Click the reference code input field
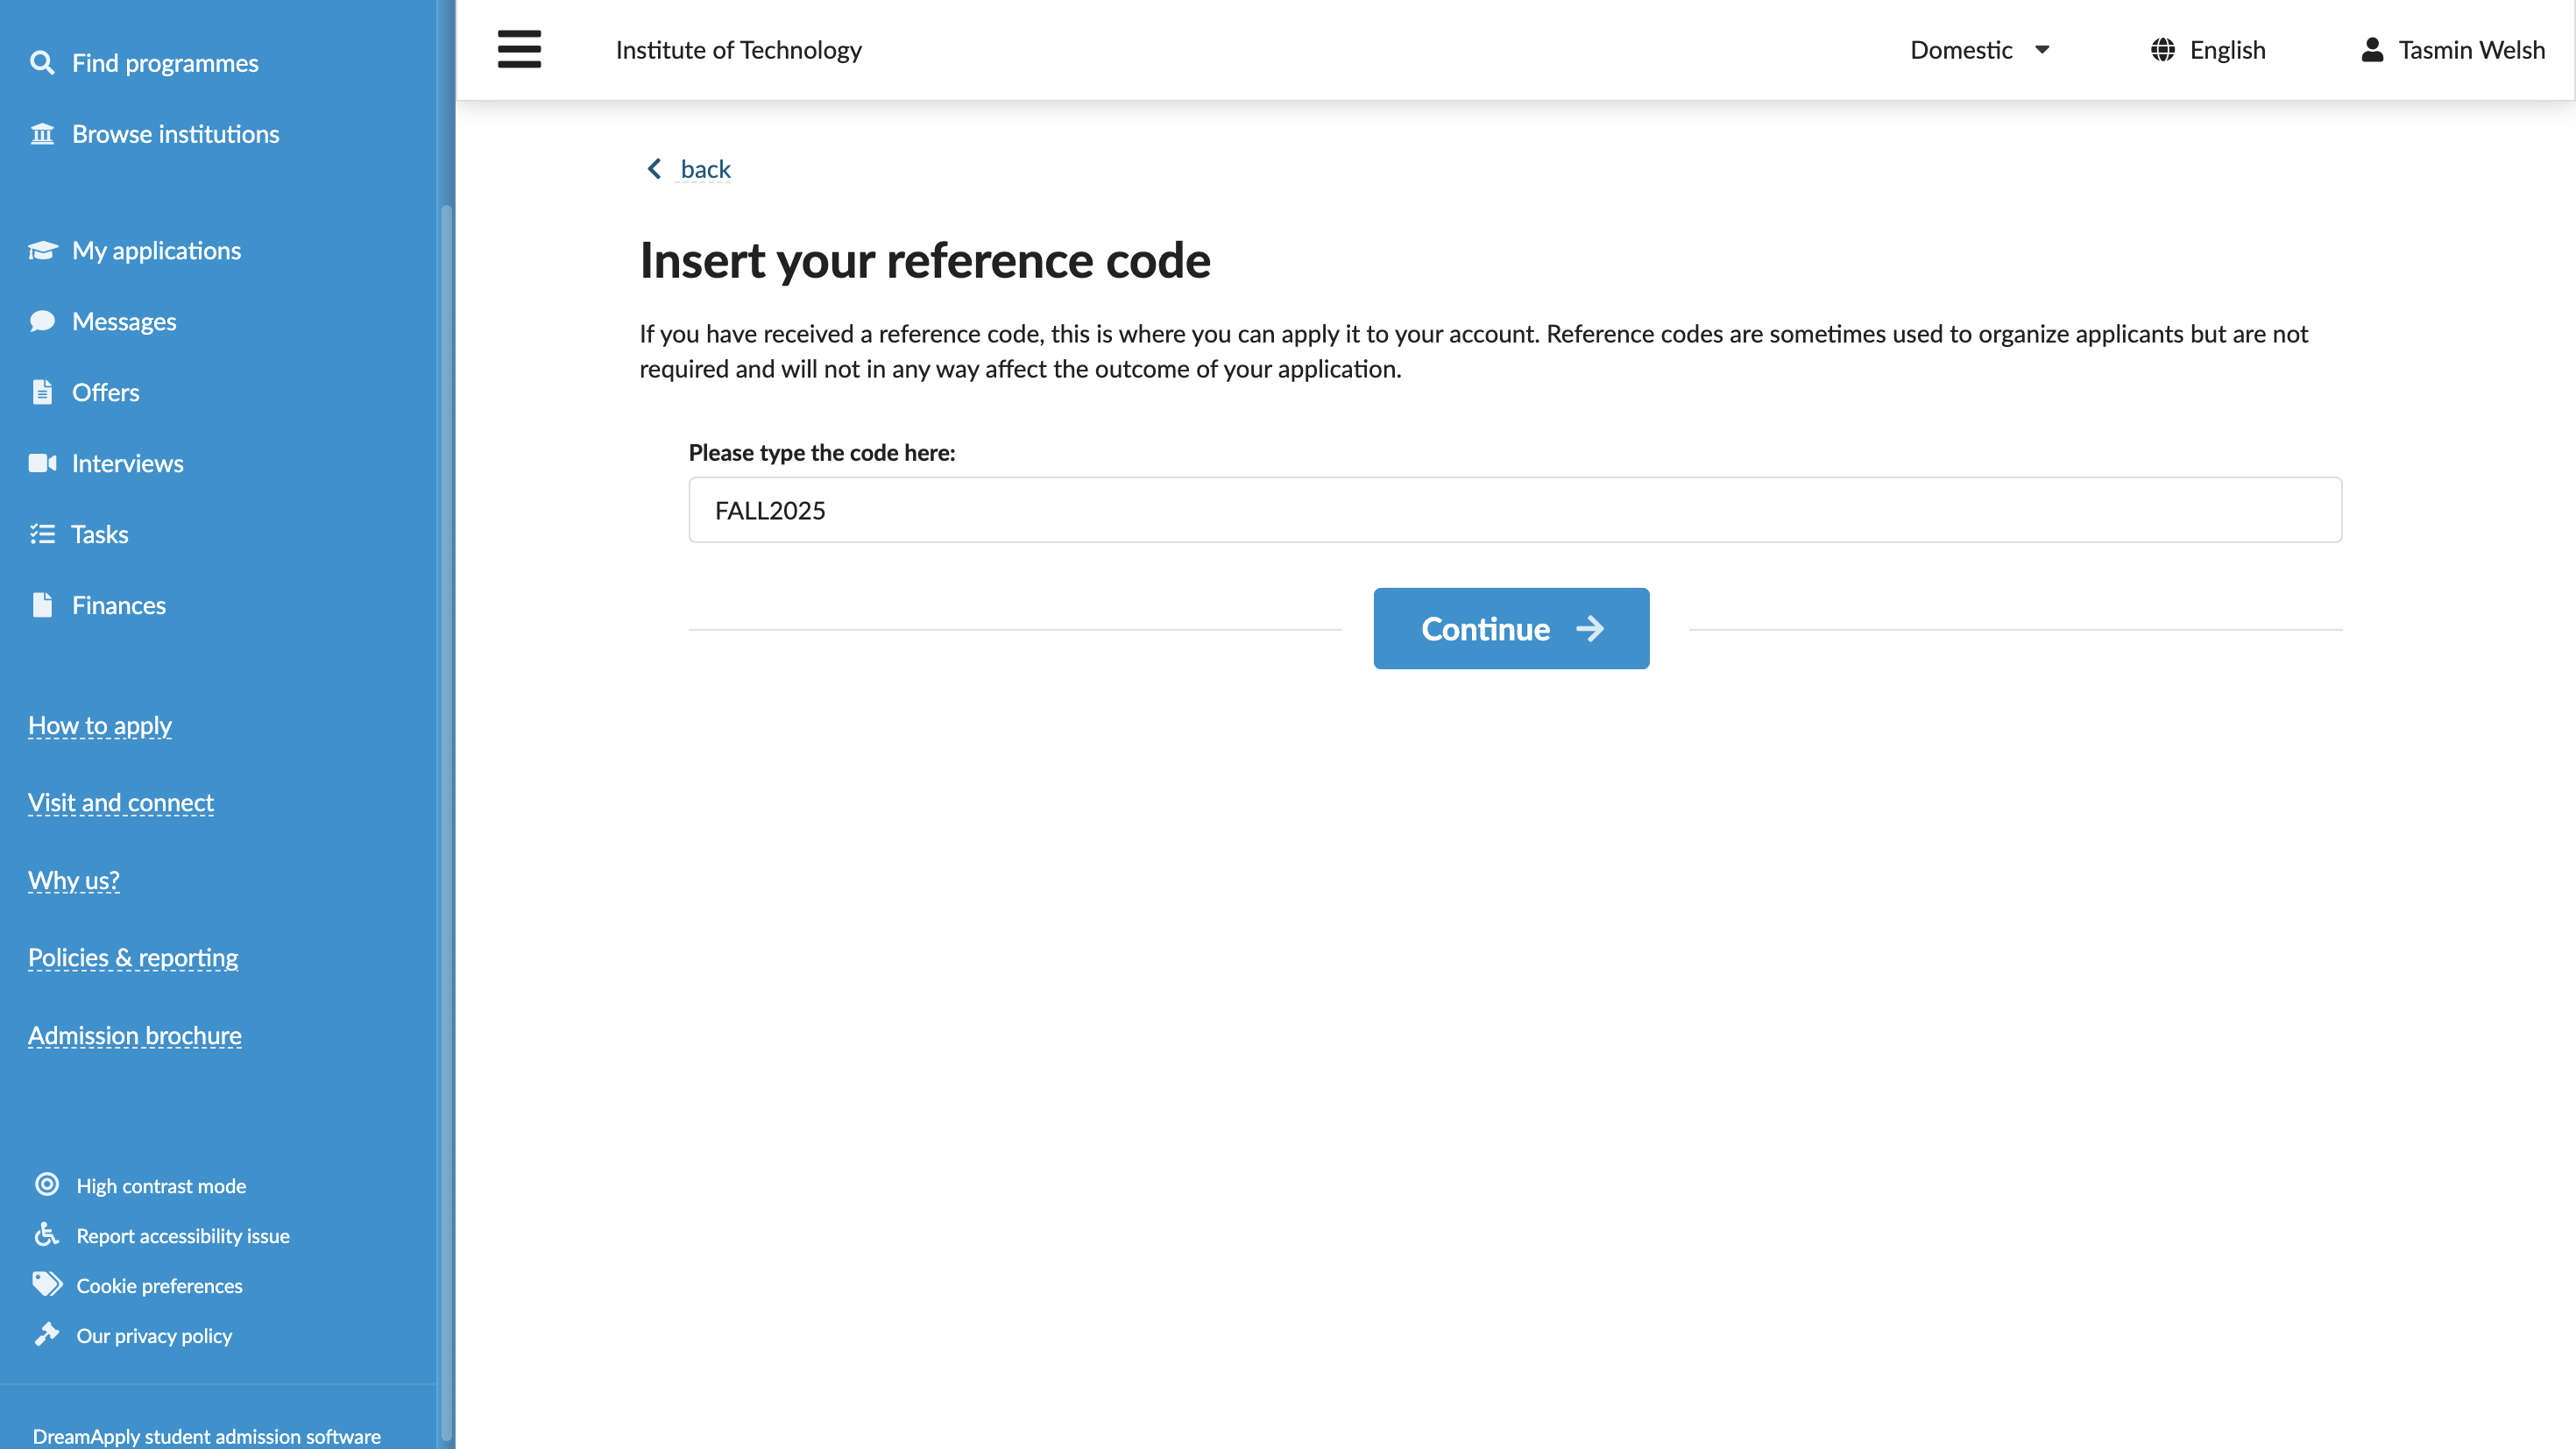This screenshot has width=2576, height=1449. pyautogui.click(x=1515, y=510)
